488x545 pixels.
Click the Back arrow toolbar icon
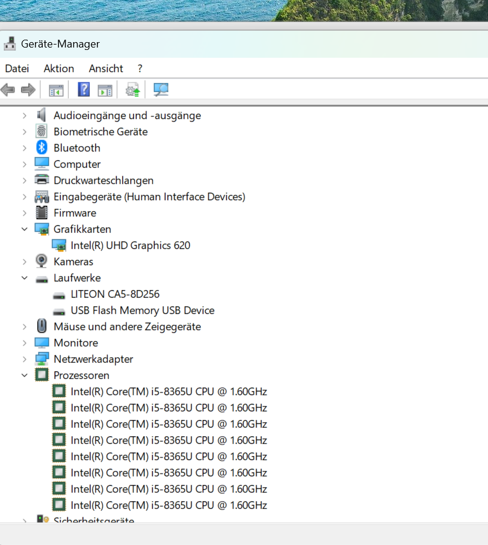(x=8, y=90)
